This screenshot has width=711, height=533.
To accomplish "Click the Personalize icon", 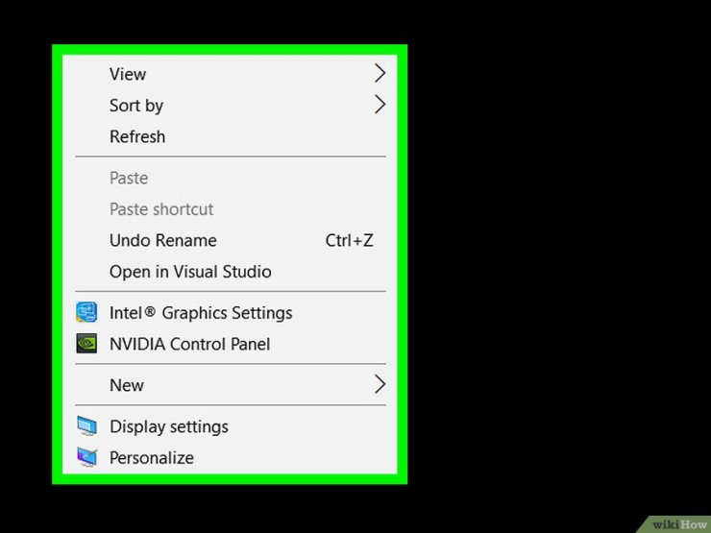I will 86,457.
